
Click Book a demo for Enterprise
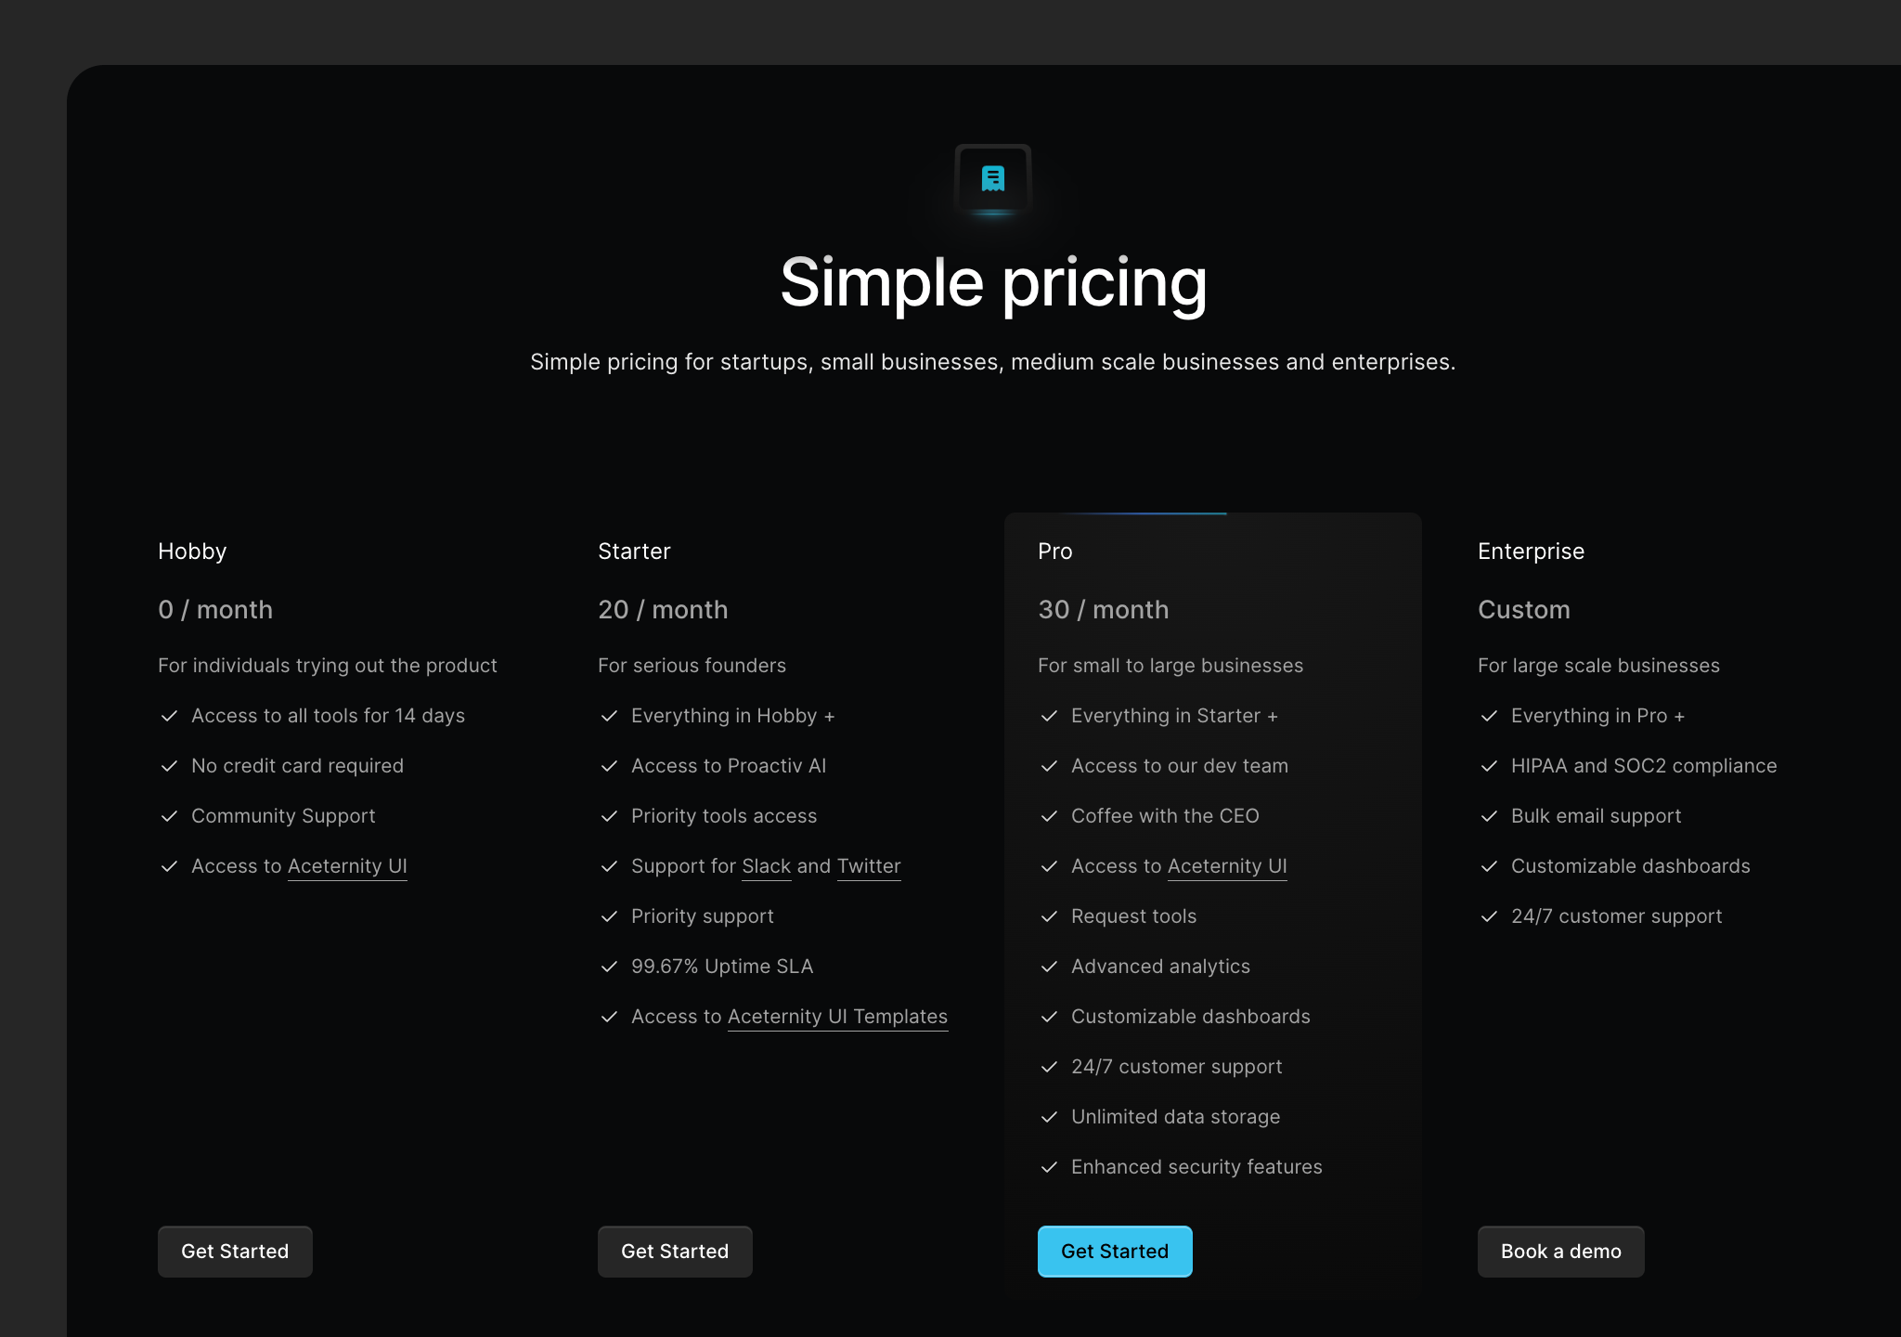[1560, 1251]
